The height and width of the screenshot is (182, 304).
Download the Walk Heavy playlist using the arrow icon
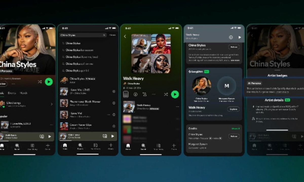[x=136, y=94]
